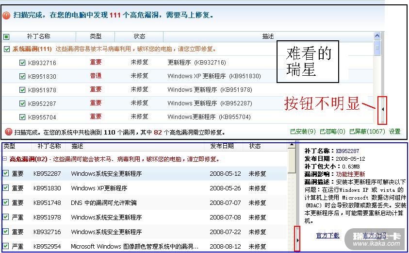Toggle the select-all checkbox in the upper header

point(6,36)
